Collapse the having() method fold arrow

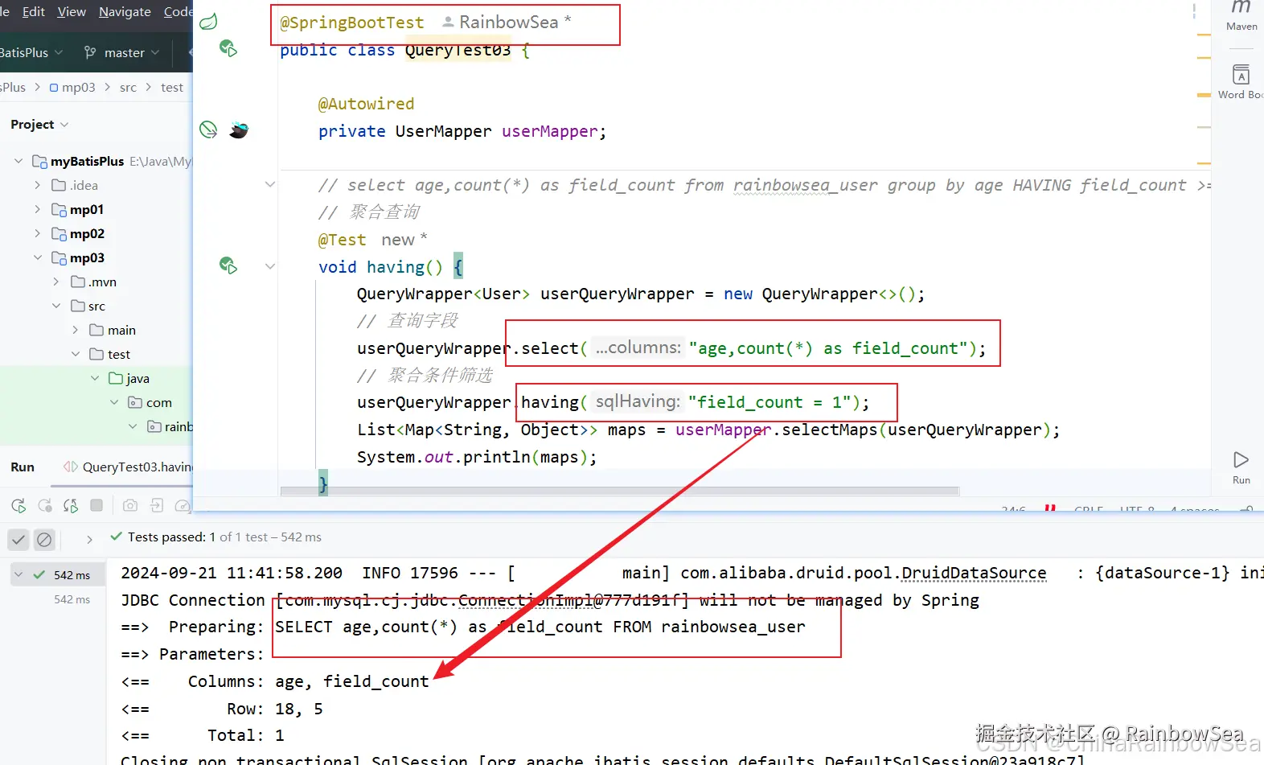point(270,266)
